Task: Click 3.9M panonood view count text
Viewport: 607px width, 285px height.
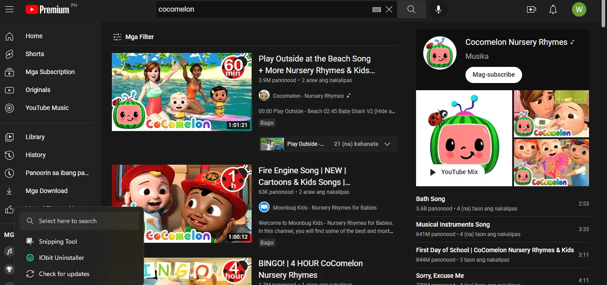Action: coord(277,80)
